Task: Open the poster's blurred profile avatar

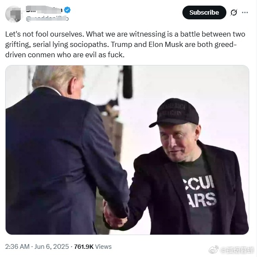Action: click(x=13, y=14)
